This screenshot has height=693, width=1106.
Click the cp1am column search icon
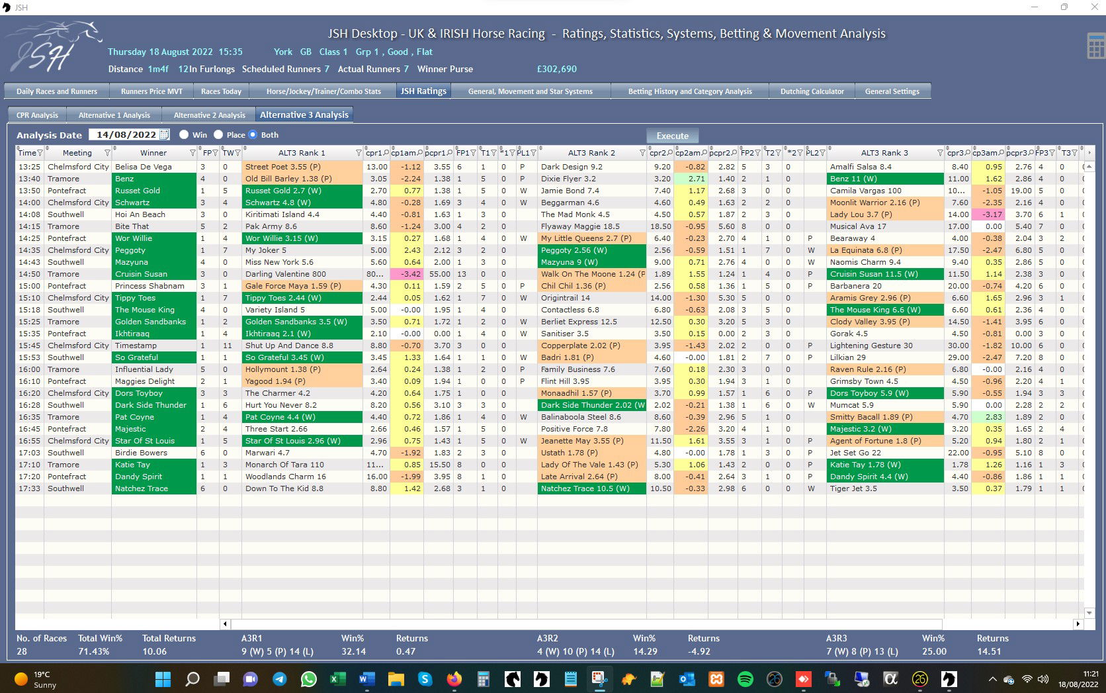click(x=419, y=153)
